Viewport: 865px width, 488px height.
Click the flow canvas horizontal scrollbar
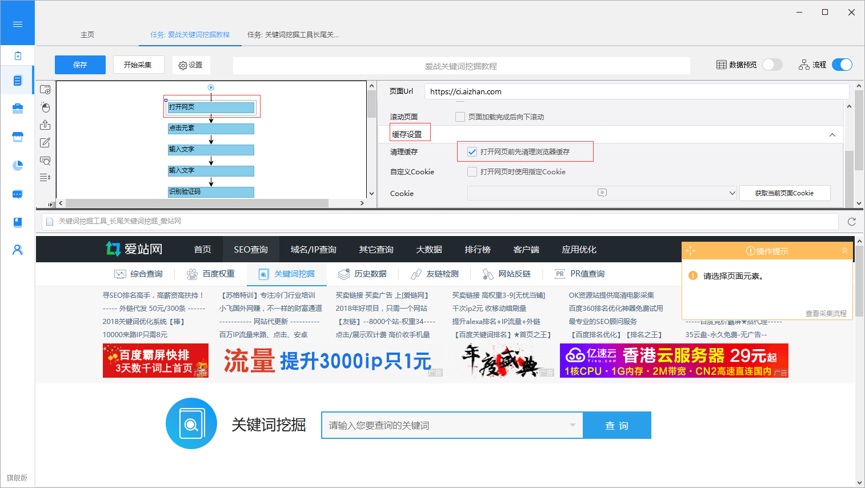click(197, 203)
